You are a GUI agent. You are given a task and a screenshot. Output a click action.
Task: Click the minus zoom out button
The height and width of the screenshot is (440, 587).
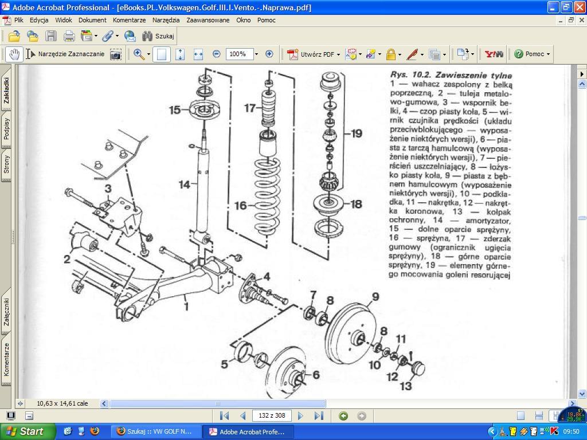pyautogui.click(x=216, y=54)
